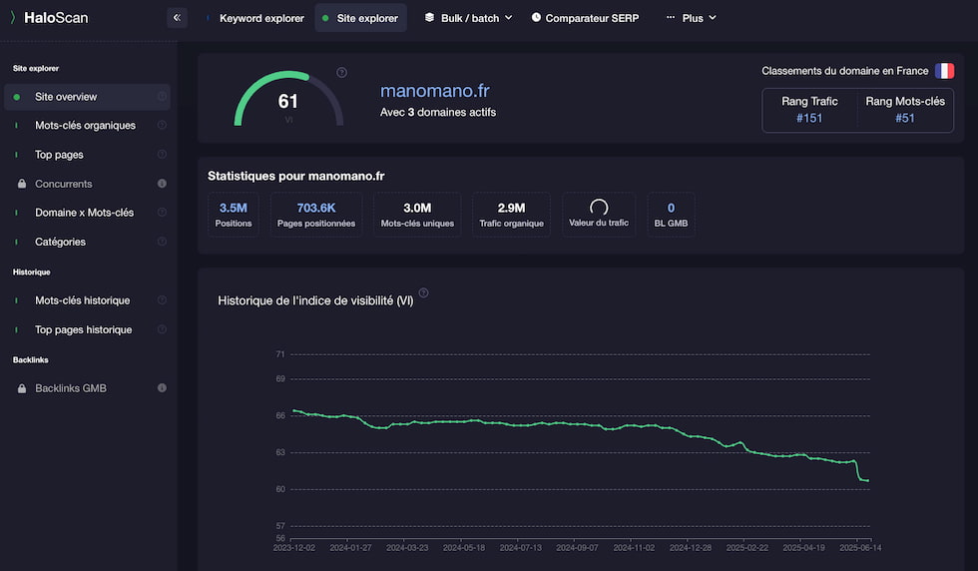Click the help icon beside visibility gauge
Screen dimensions: 978x571
point(341,73)
